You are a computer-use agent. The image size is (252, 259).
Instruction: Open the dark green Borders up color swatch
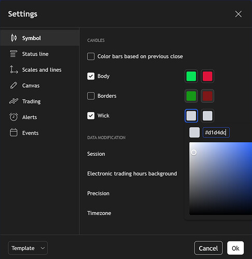pos(191,96)
